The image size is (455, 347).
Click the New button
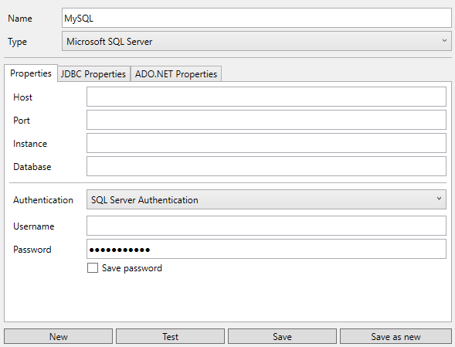click(59, 336)
